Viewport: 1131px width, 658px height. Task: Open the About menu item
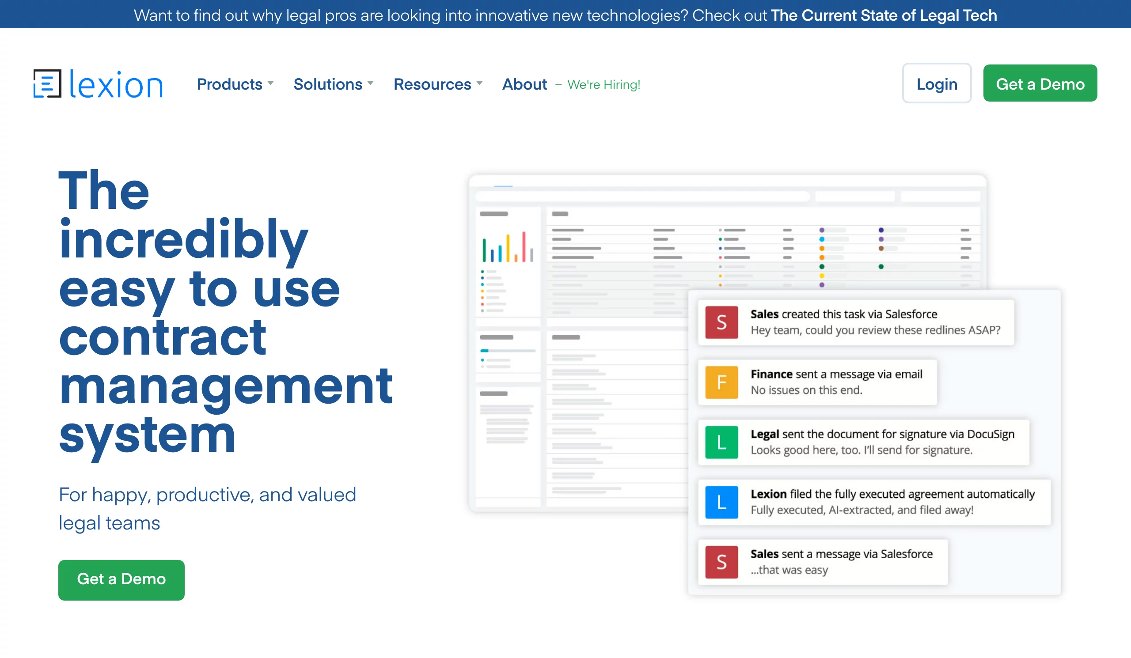(524, 84)
